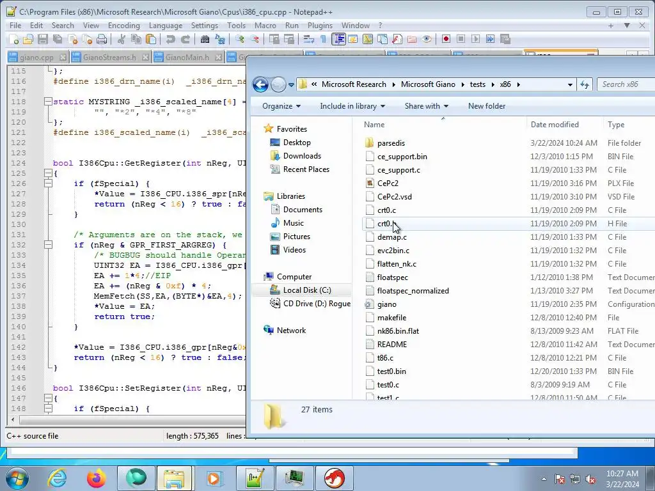Collapse the code fold at line 118
Image resolution: width=655 pixels, height=491 pixels.
(48, 102)
